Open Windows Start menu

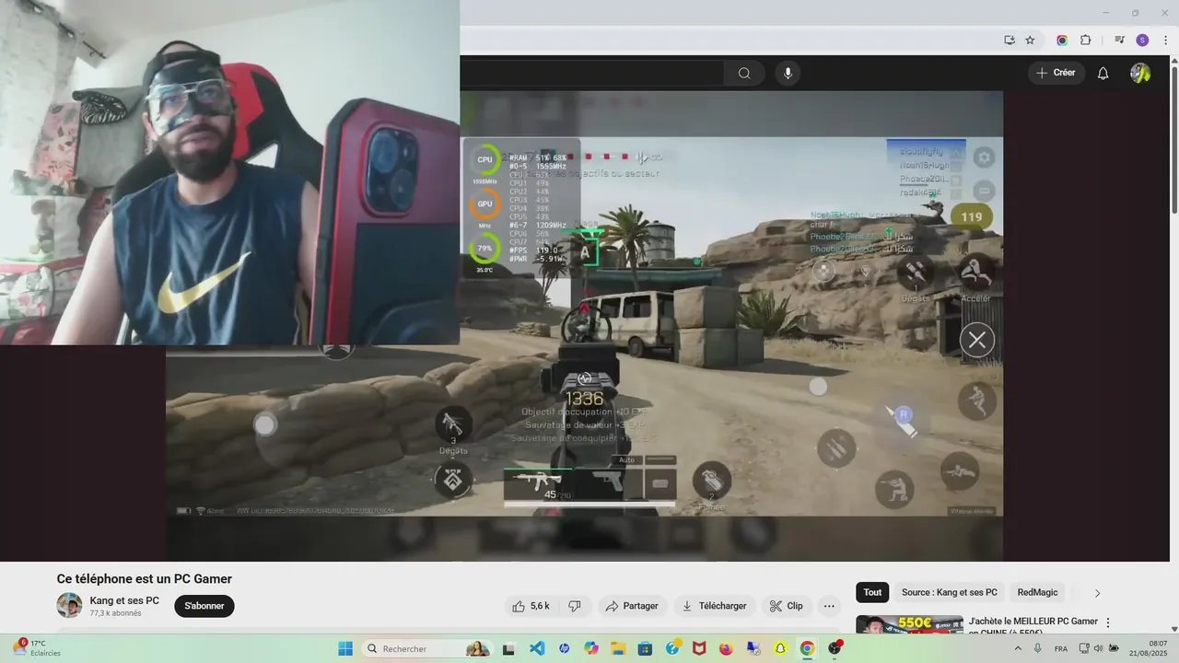point(345,648)
